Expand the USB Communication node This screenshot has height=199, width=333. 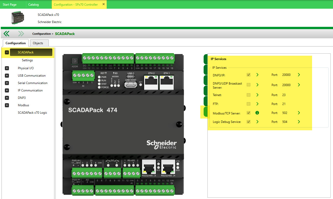click(x=7, y=76)
